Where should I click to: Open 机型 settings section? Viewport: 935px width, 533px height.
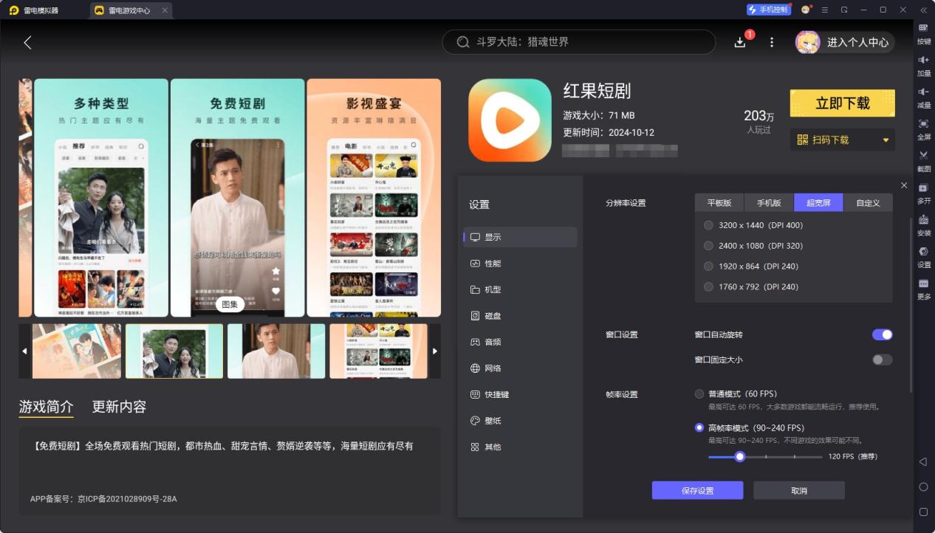520,289
